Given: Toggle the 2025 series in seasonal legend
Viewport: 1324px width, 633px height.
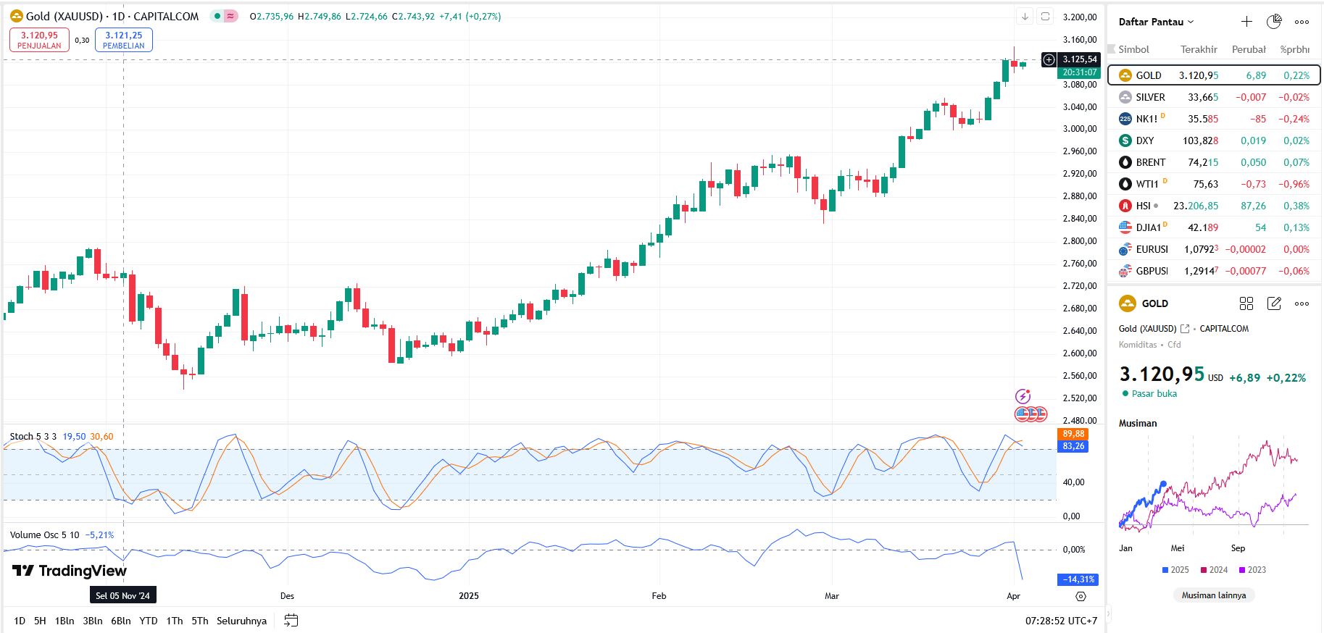Looking at the screenshot, I should [x=1175, y=570].
